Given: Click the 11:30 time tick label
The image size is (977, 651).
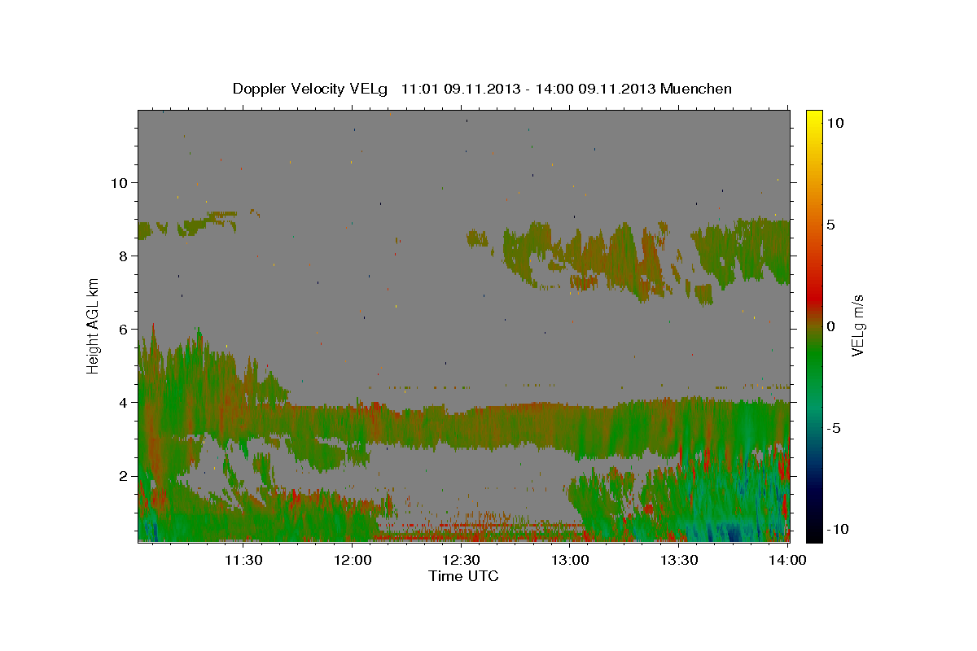Looking at the screenshot, I should click(x=243, y=560).
